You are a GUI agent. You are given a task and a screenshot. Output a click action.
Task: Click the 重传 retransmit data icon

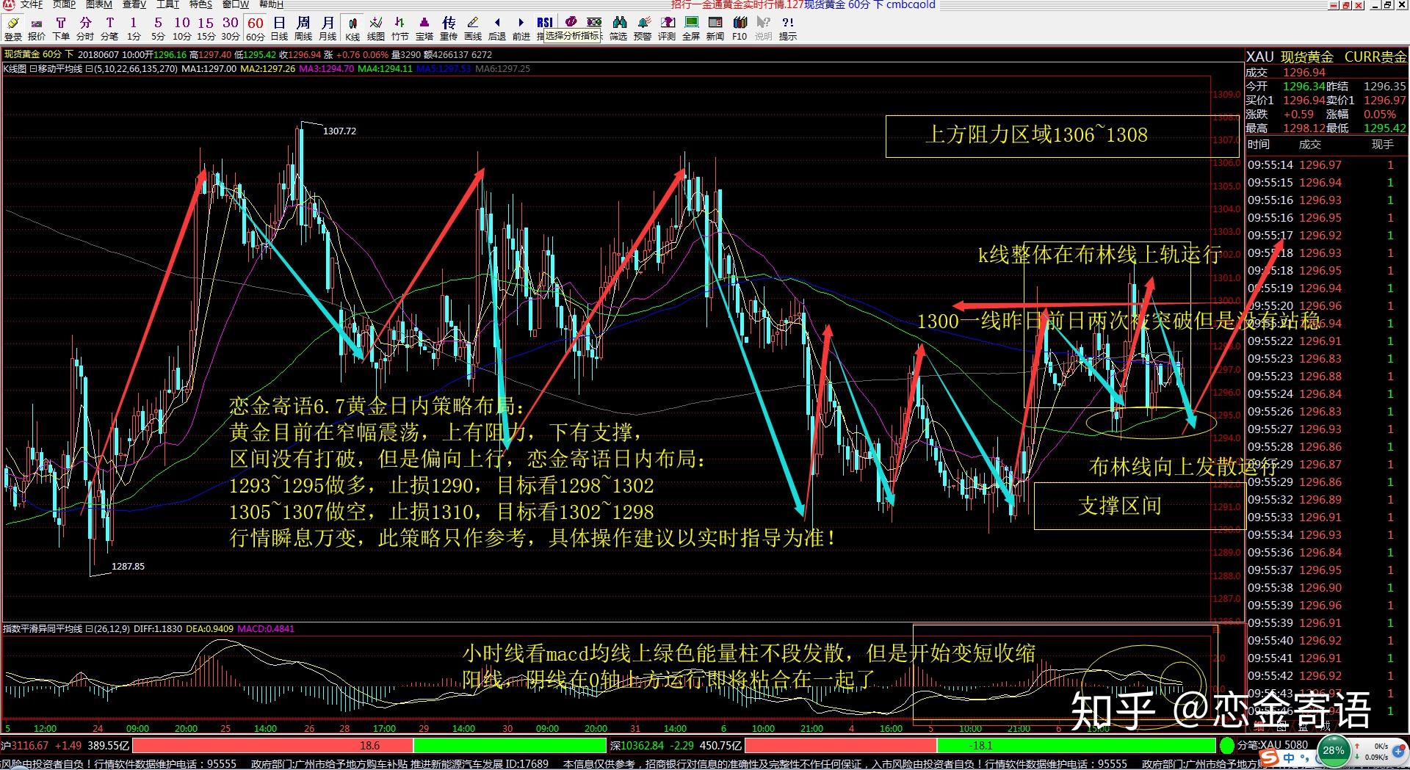point(449,29)
